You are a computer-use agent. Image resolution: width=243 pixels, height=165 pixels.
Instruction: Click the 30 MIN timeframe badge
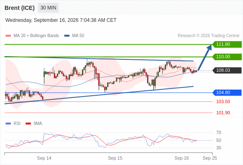click(48, 8)
